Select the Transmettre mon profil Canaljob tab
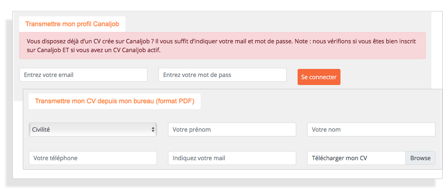The height and width of the screenshot is (193, 448). [72, 24]
